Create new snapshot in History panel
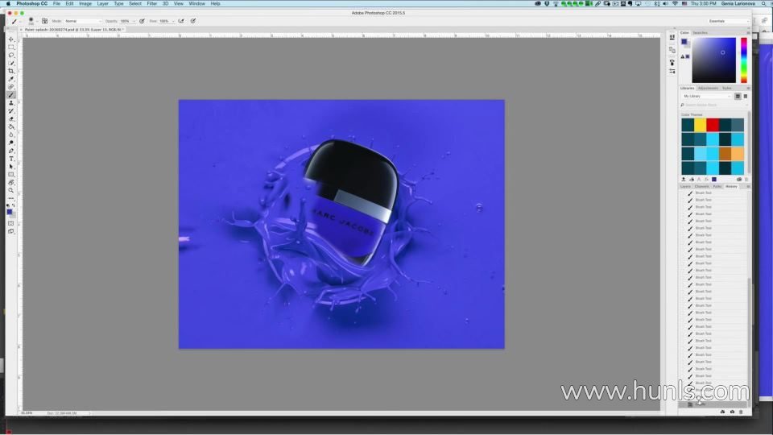This screenshot has width=773, height=435. [x=732, y=412]
